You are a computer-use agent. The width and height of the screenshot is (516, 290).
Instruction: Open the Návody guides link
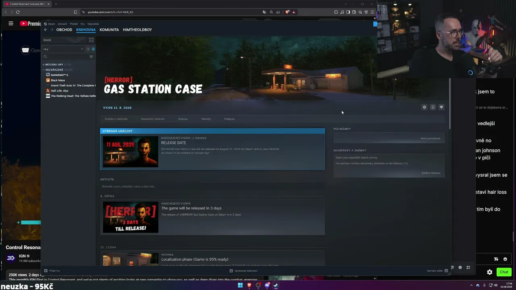coord(206,119)
